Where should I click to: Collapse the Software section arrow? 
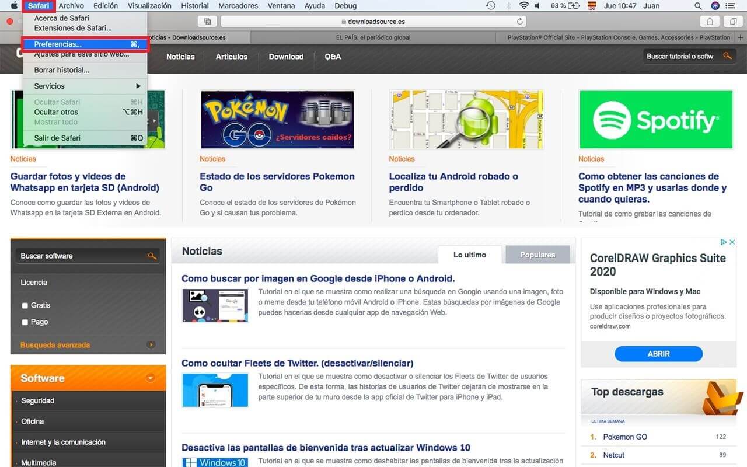151,378
